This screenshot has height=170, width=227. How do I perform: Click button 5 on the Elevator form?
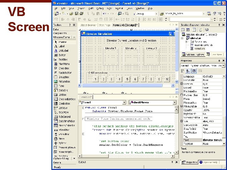click(127, 79)
